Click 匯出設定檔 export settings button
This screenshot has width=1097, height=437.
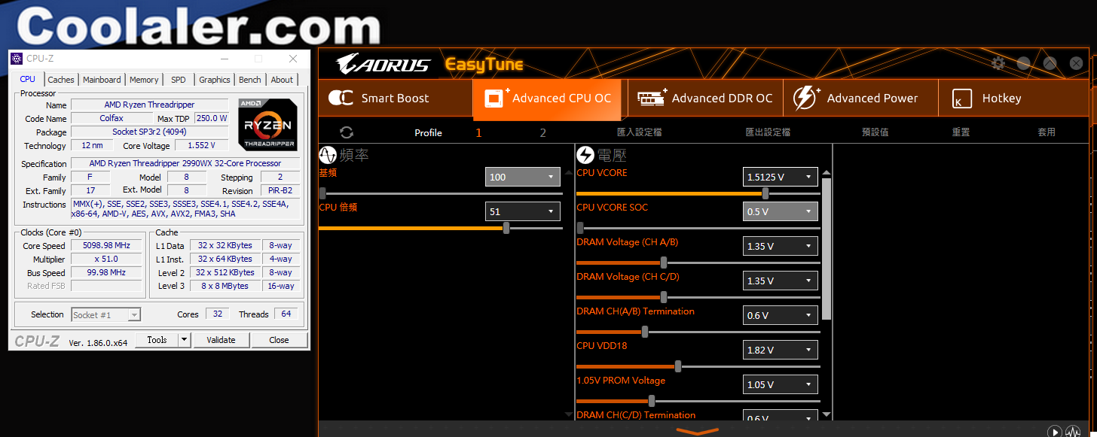(x=768, y=132)
